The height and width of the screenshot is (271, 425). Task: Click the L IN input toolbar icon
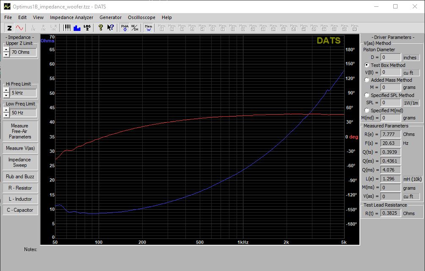coord(33,28)
